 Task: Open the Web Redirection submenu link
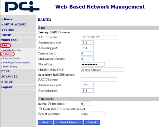12,50
